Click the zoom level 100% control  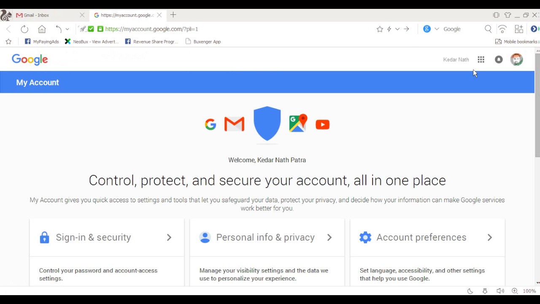coord(529,291)
